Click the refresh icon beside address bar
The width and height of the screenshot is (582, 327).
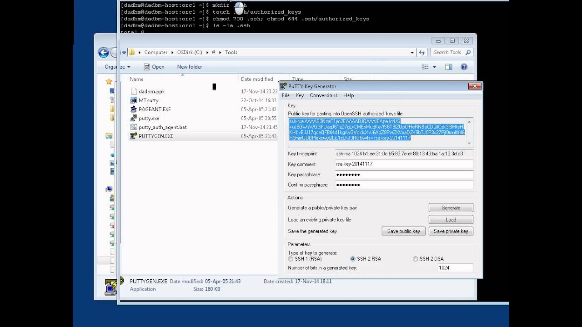click(422, 52)
